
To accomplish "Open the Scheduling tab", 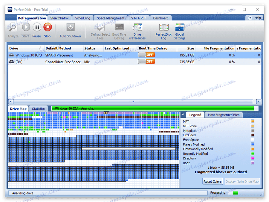I will (83, 18).
